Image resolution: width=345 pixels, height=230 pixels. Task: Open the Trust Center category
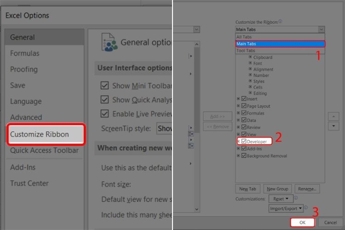pyautogui.click(x=29, y=184)
